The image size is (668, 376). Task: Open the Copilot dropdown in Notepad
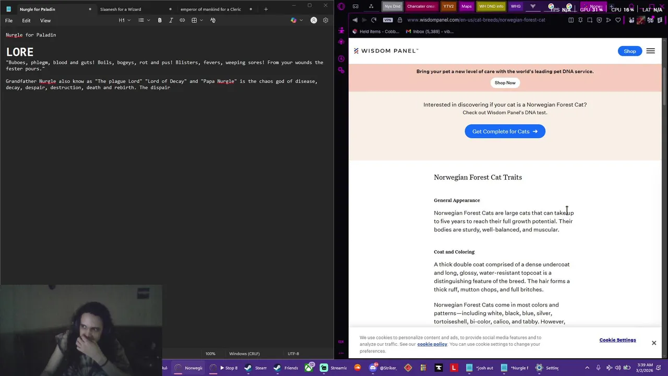(296, 20)
